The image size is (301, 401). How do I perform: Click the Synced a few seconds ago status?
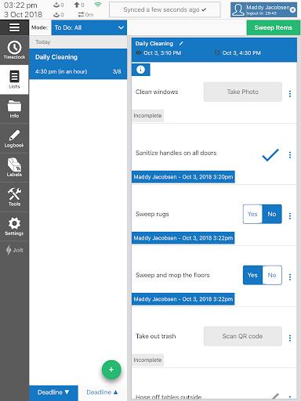pos(165,9)
